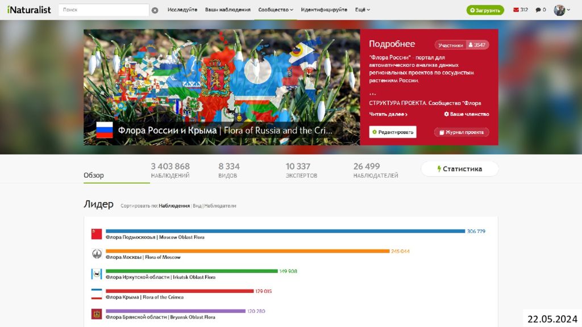Open the Журнал проекта button
This screenshot has height=327, width=582.
(x=462, y=132)
